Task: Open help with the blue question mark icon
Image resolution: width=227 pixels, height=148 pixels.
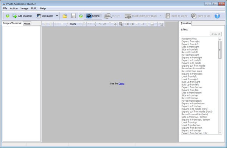Action: 217,16
